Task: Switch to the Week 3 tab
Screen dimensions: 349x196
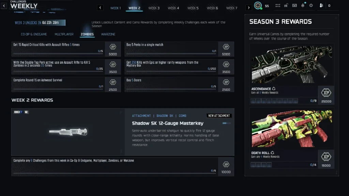Action: click(x=154, y=8)
